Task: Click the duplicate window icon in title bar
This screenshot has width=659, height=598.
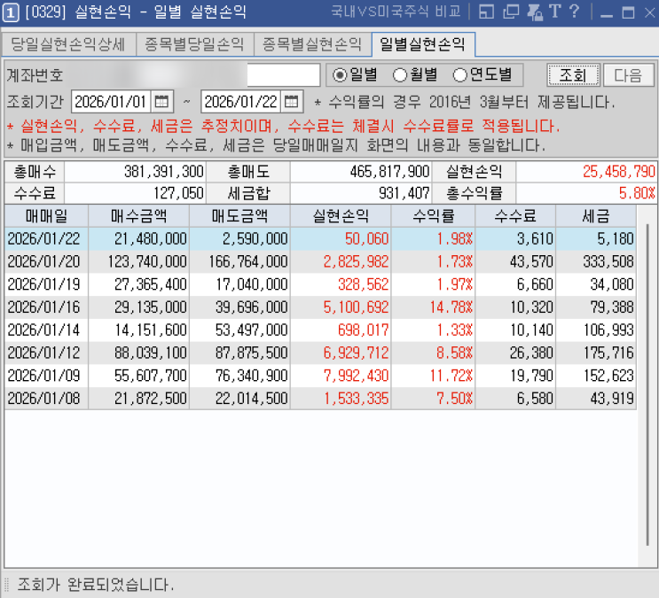Action: coord(511,12)
